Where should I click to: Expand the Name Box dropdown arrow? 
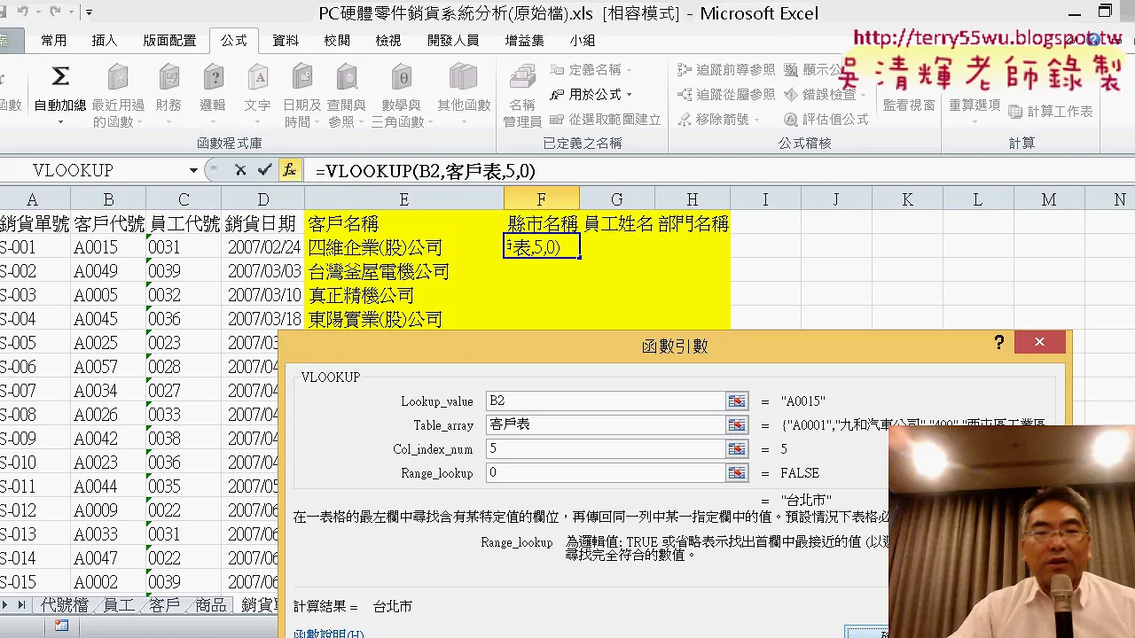pos(193,170)
